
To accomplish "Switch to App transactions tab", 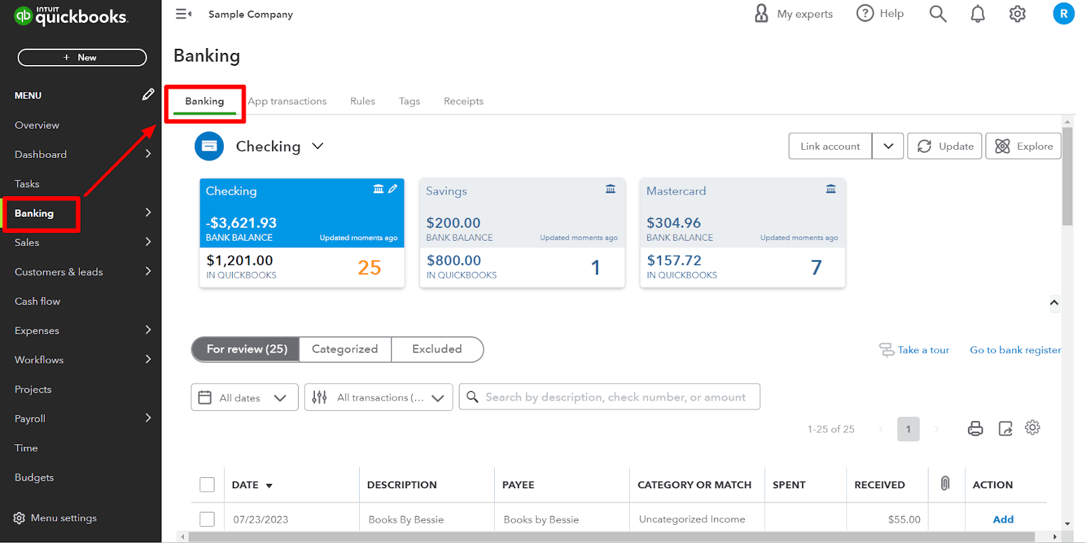I will (x=287, y=101).
